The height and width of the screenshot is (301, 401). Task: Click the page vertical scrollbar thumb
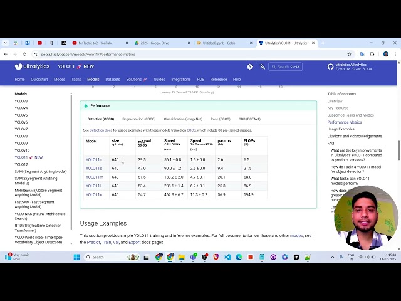coord(399,150)
